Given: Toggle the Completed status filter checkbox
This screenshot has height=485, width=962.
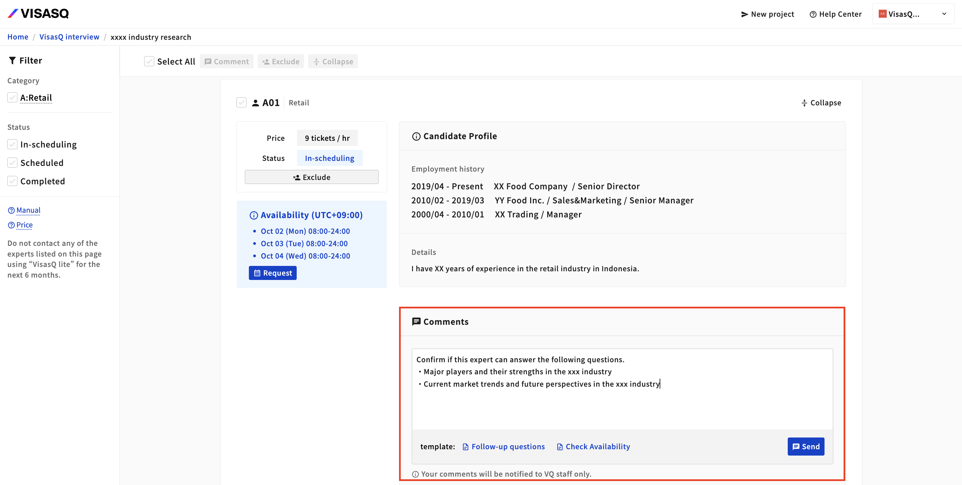Looking at the screenshot, I should 12,181.
